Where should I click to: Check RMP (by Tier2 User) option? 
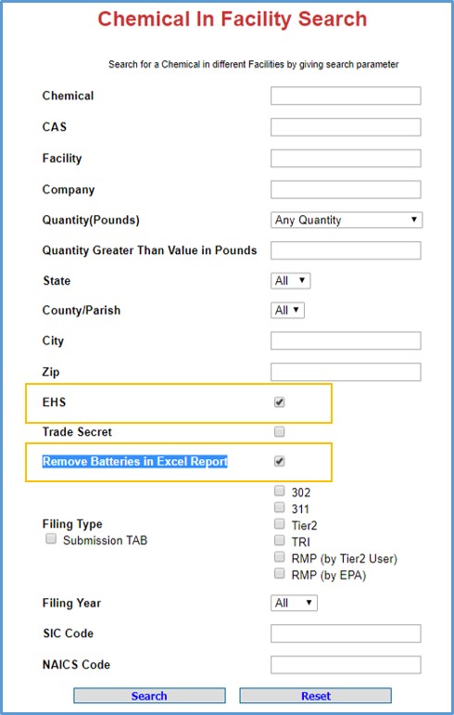[x=279, y=556]
